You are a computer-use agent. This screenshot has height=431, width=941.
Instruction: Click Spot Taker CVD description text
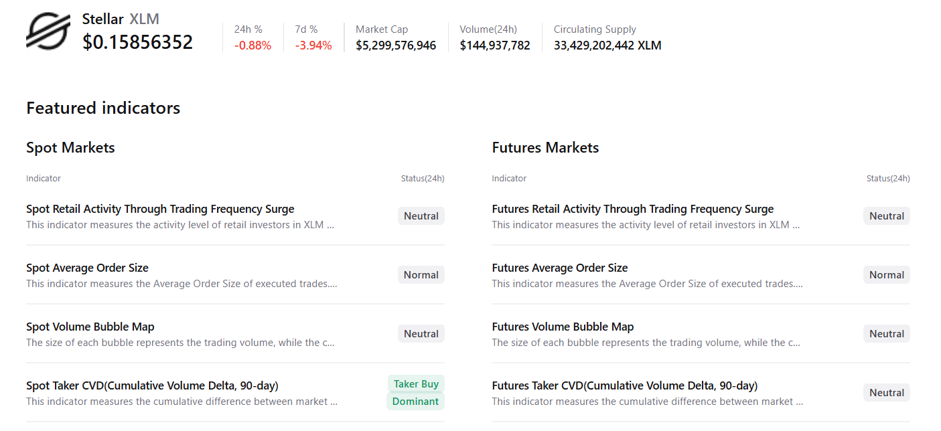[182, 402]
